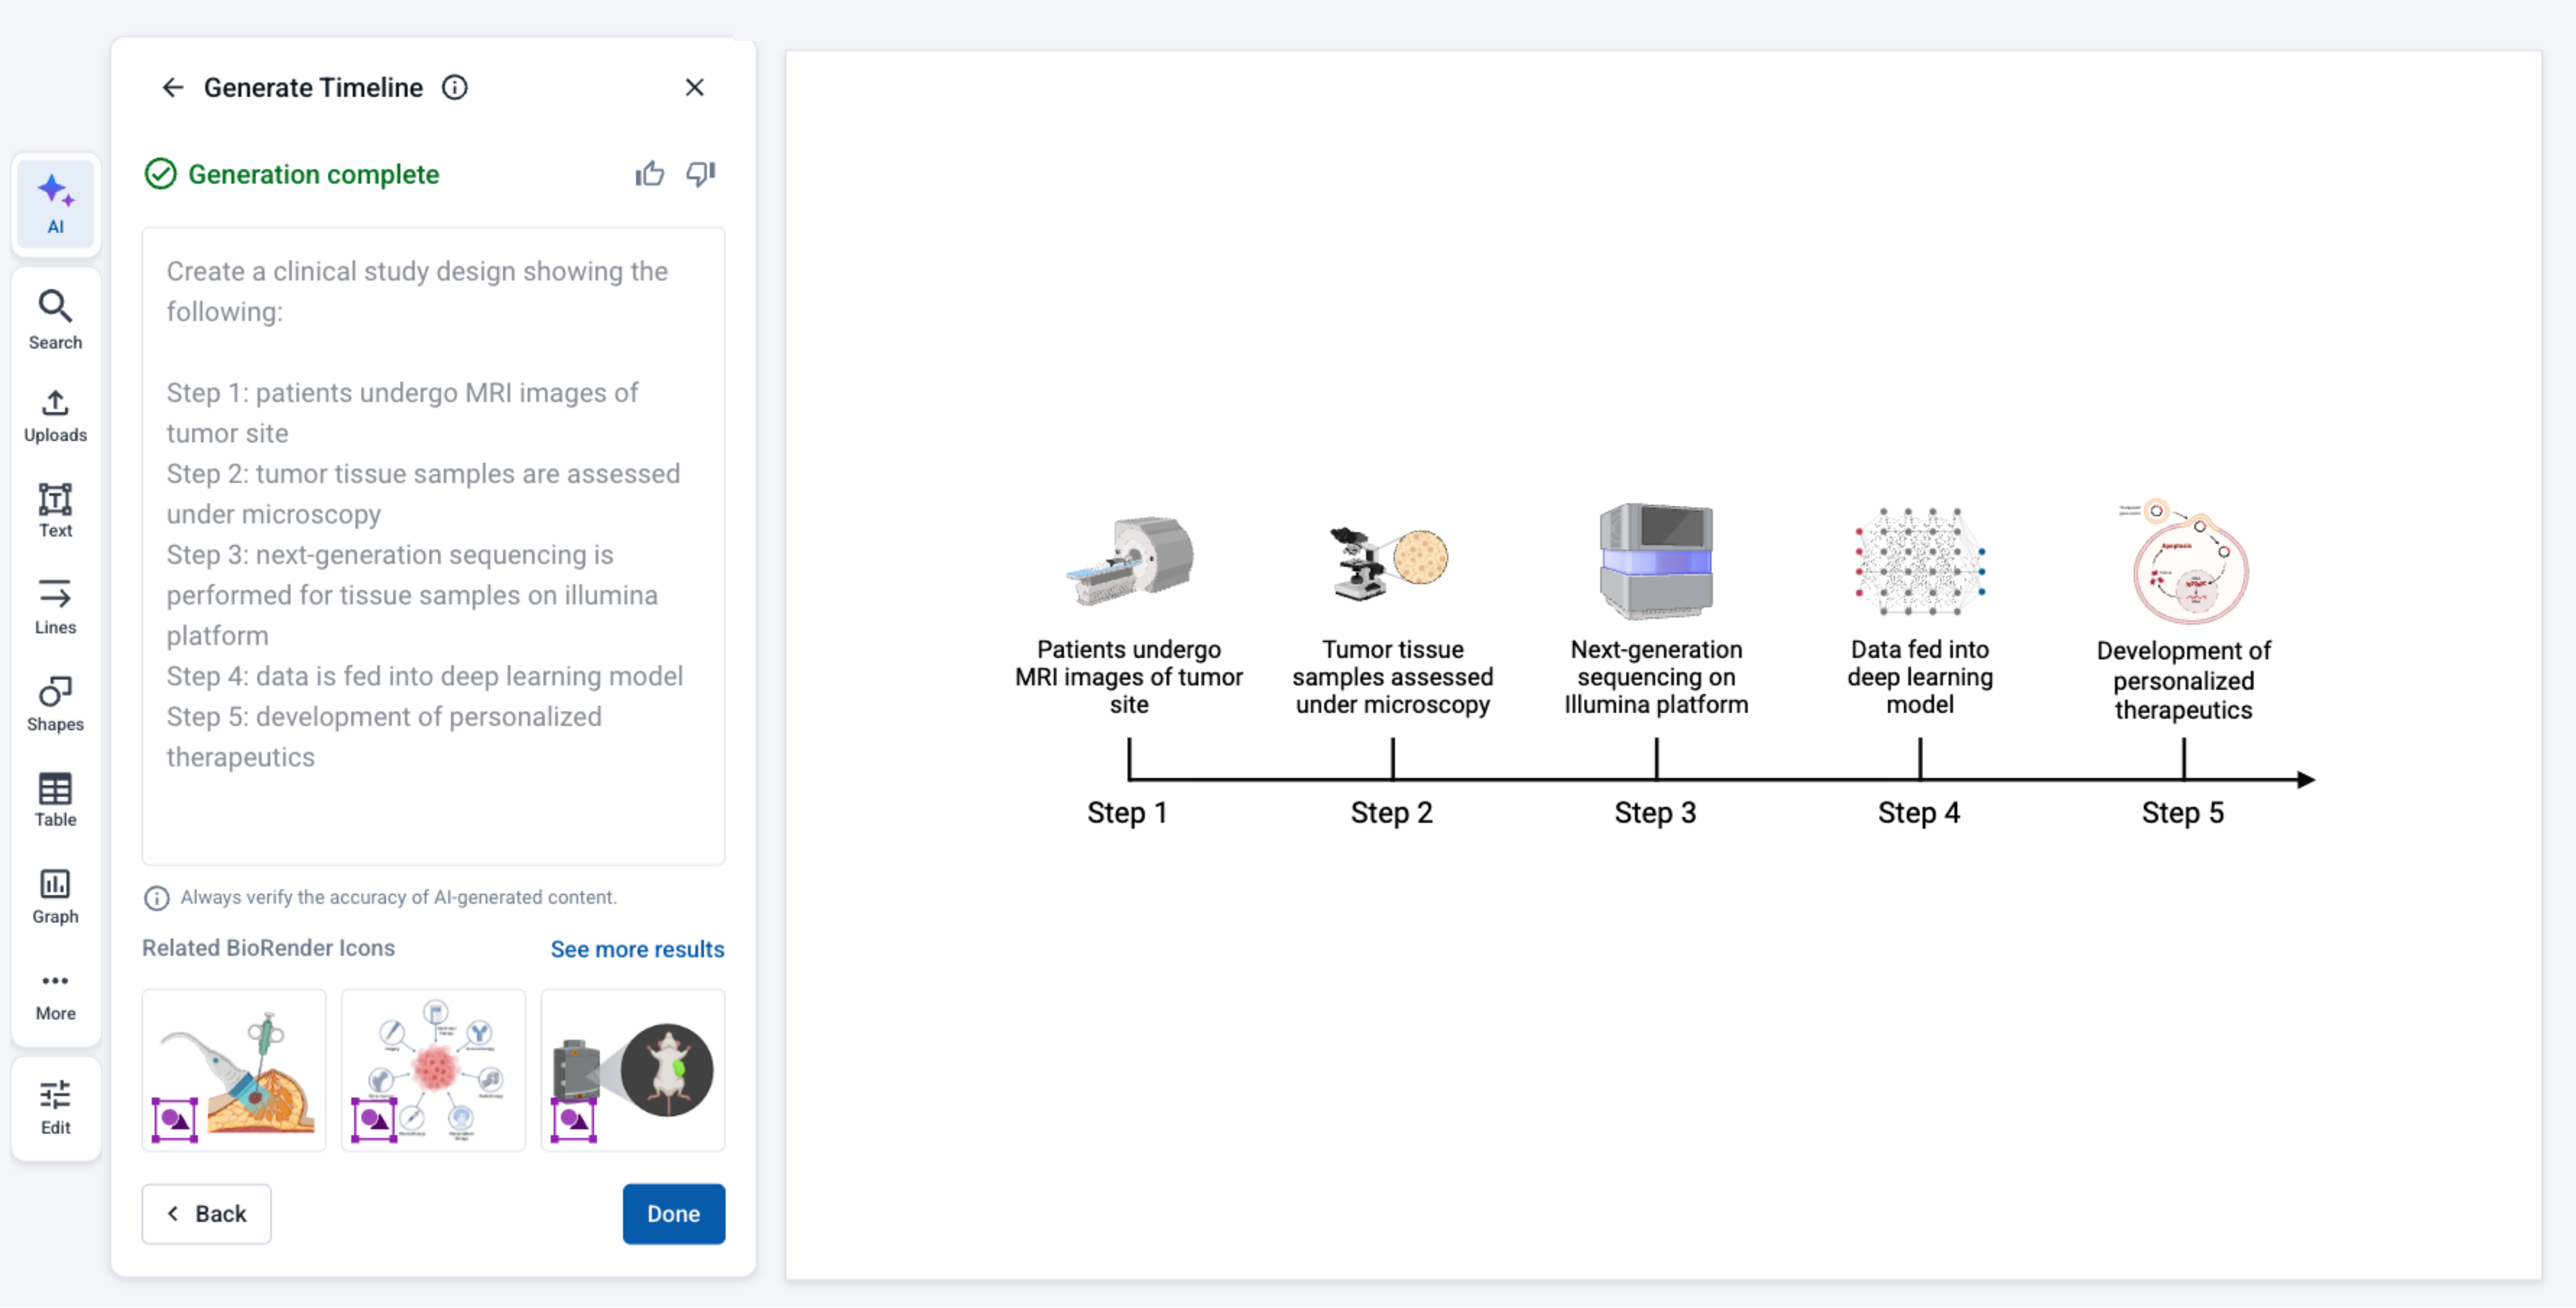2576x1308 pixels.
Task: Select the Lines tool
Action: (55, 607)
